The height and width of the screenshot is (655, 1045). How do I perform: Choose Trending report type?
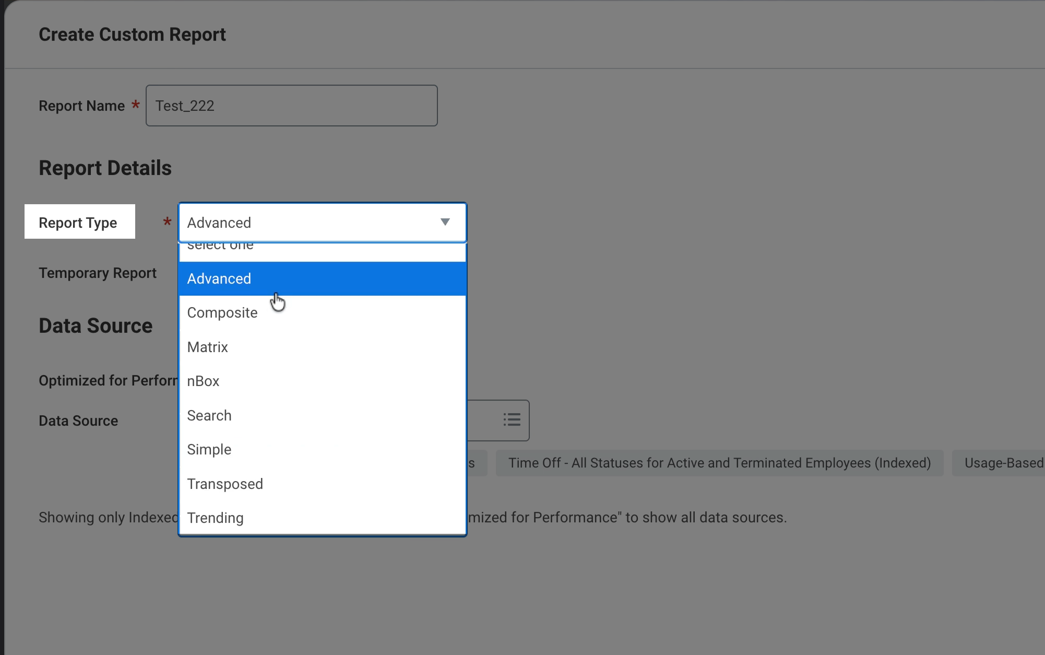click(x=323, y=518)
